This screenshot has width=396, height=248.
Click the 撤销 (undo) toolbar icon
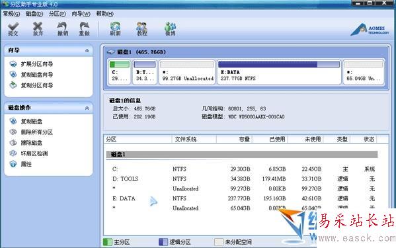pyautogui.click(x=62, y=29)
